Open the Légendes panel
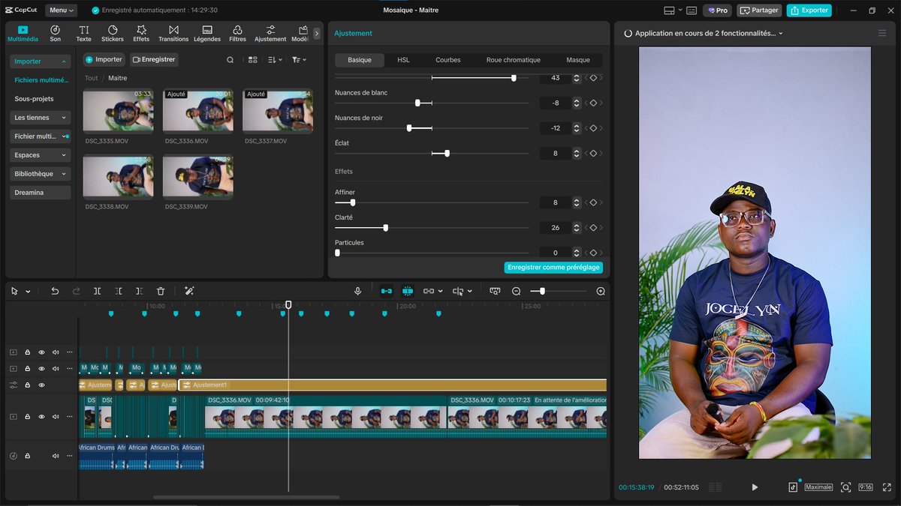The width and height of the screenshot is (901, 506). click(x=207, y=33)
